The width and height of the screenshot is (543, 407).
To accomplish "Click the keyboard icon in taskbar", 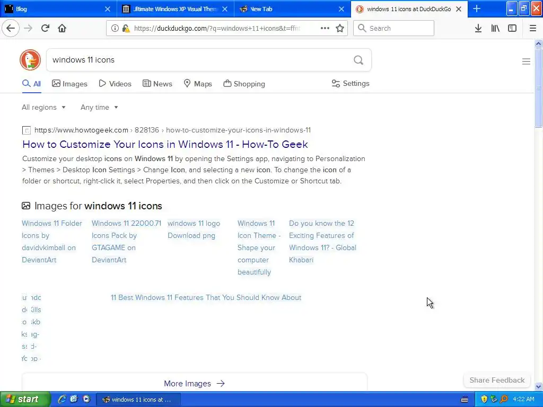I will pyautogui.click(x=465, y=400).
